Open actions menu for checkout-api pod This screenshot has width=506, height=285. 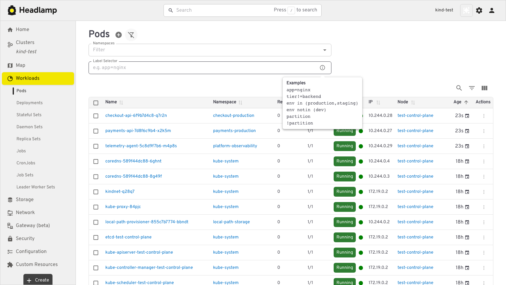[484, 116]
